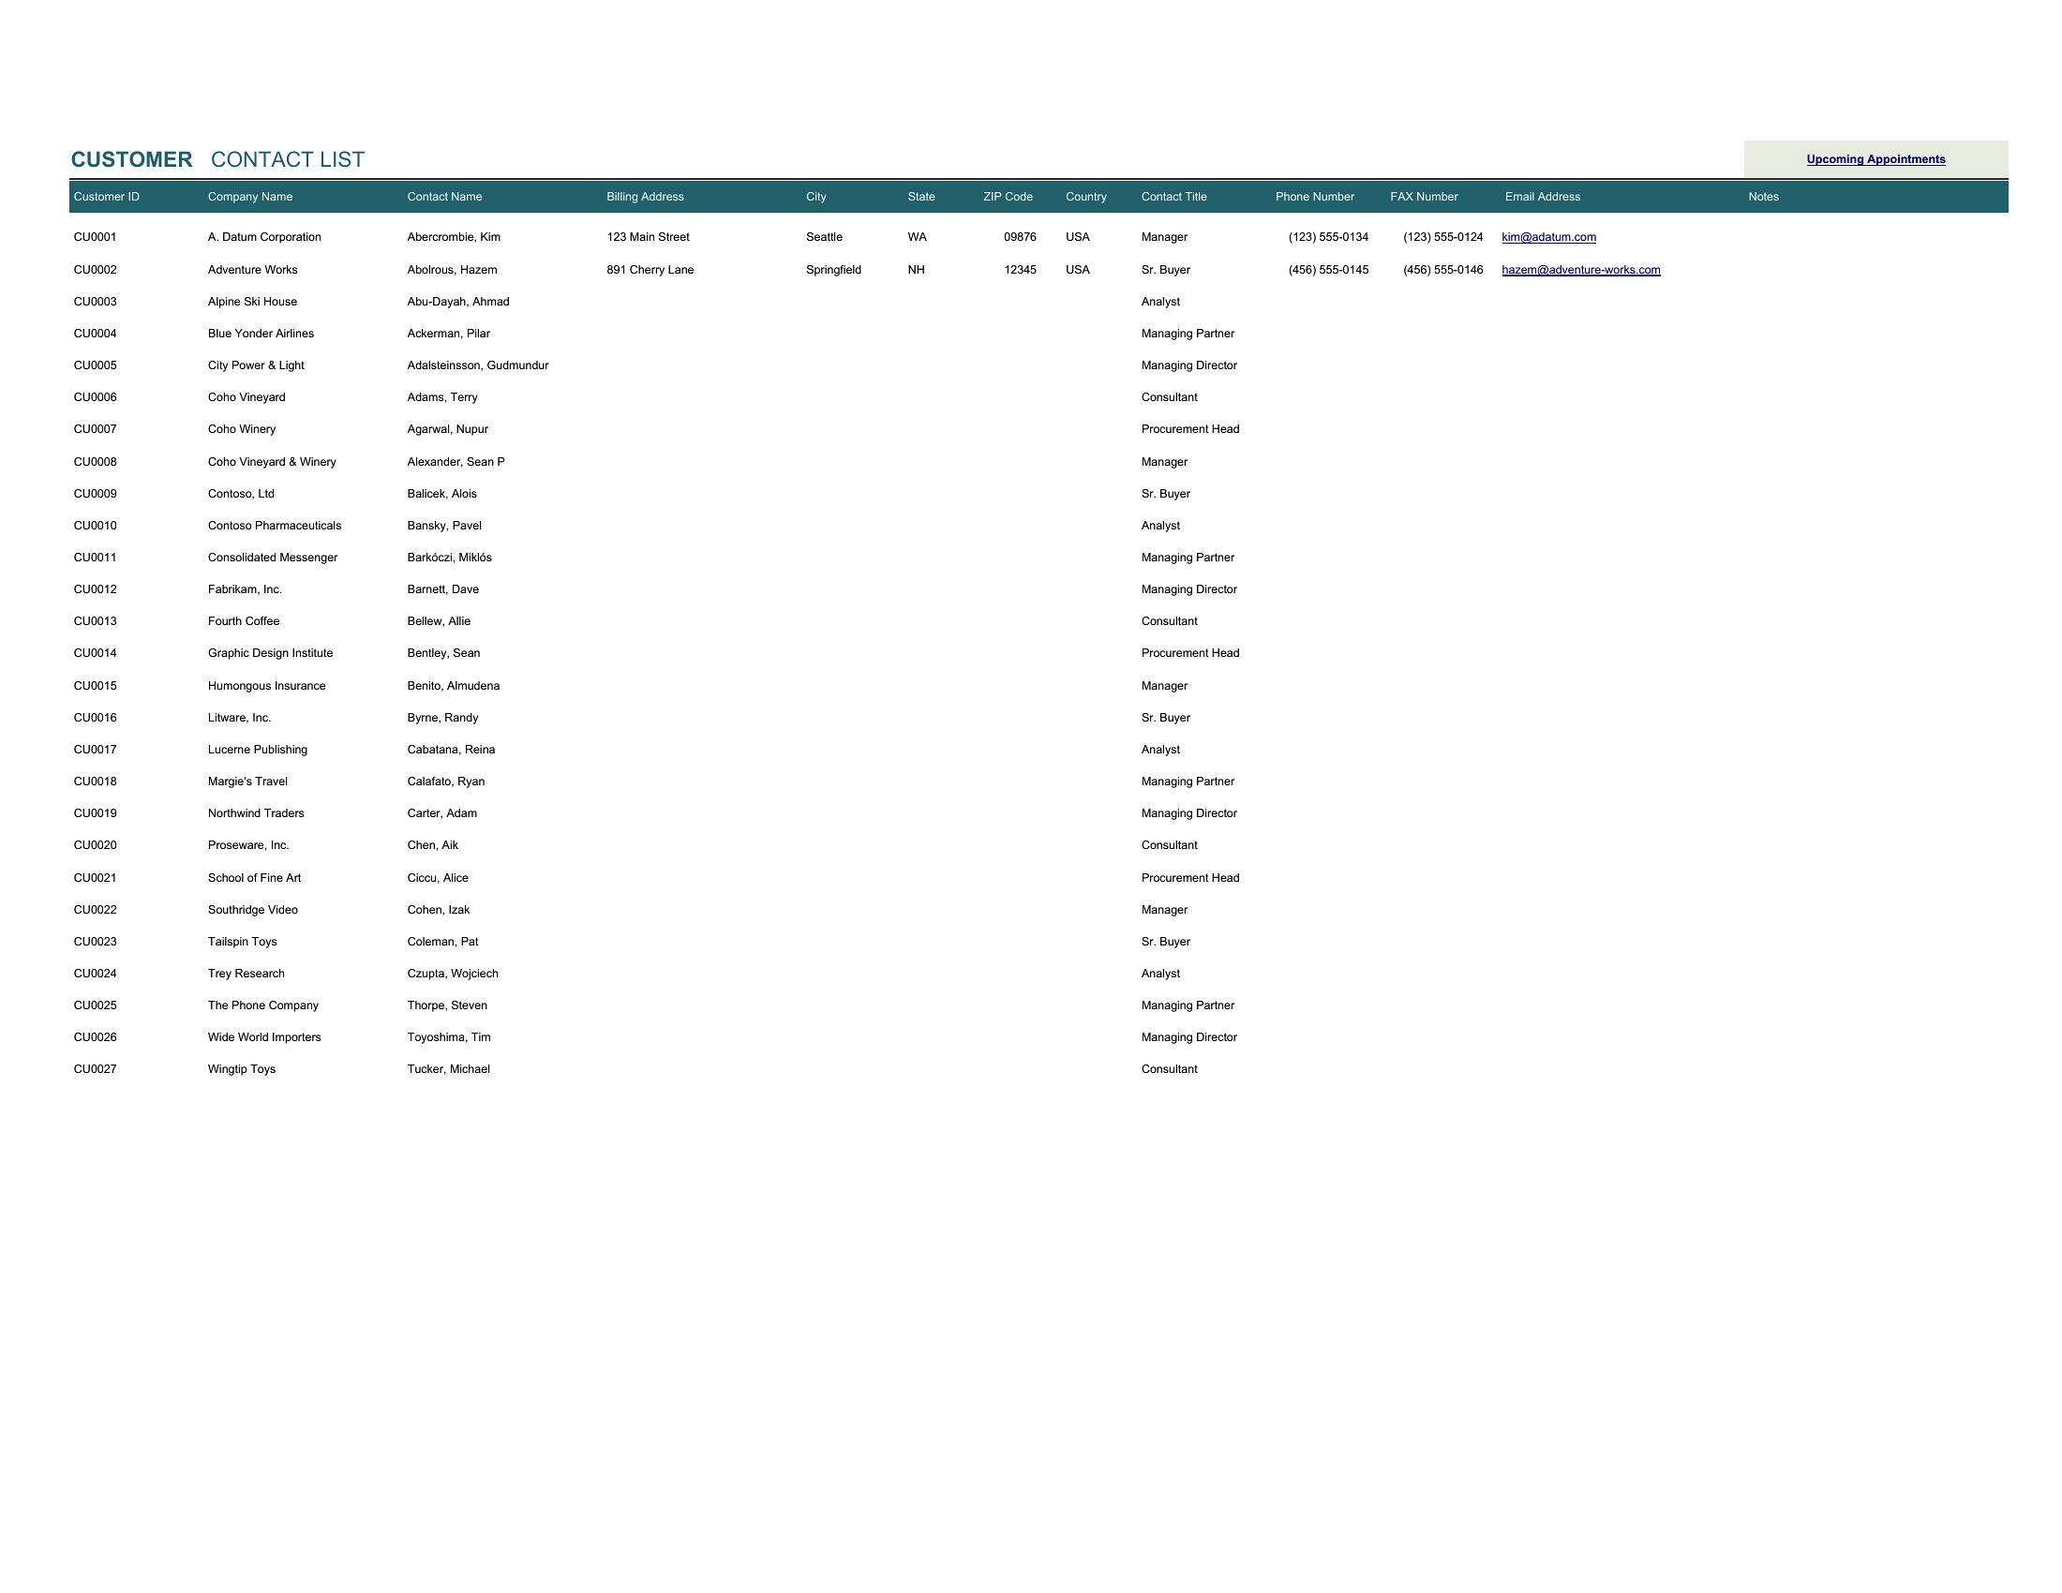Select the School of Fine Art cell
The height and width of the screenshot is (1593, 2062).
coord(254,879)
